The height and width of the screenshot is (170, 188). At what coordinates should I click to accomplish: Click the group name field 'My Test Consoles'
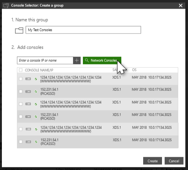tap(83, 30)
